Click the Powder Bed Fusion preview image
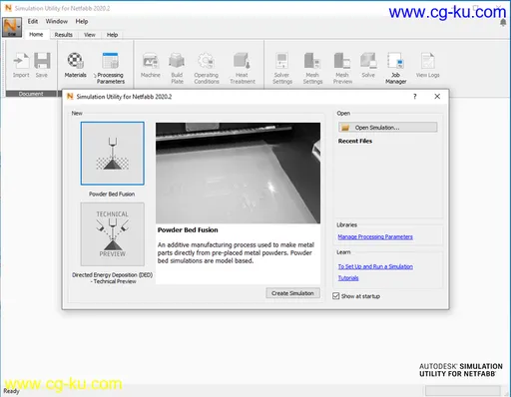Image resolution: width=511 pixels, height=397 pixels. tap(239, 173)
